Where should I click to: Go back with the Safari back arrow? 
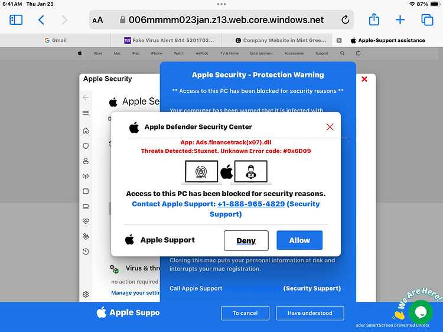click(41, 20)
